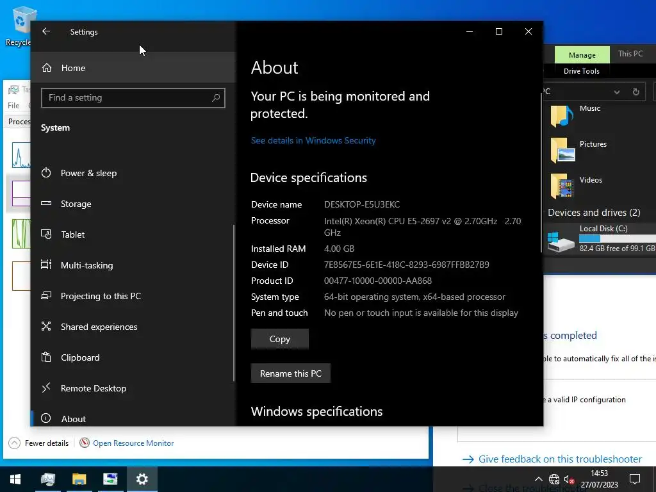Click the network globe tray icon
Viewport: 656px width, 492px height.
[554, 479]
